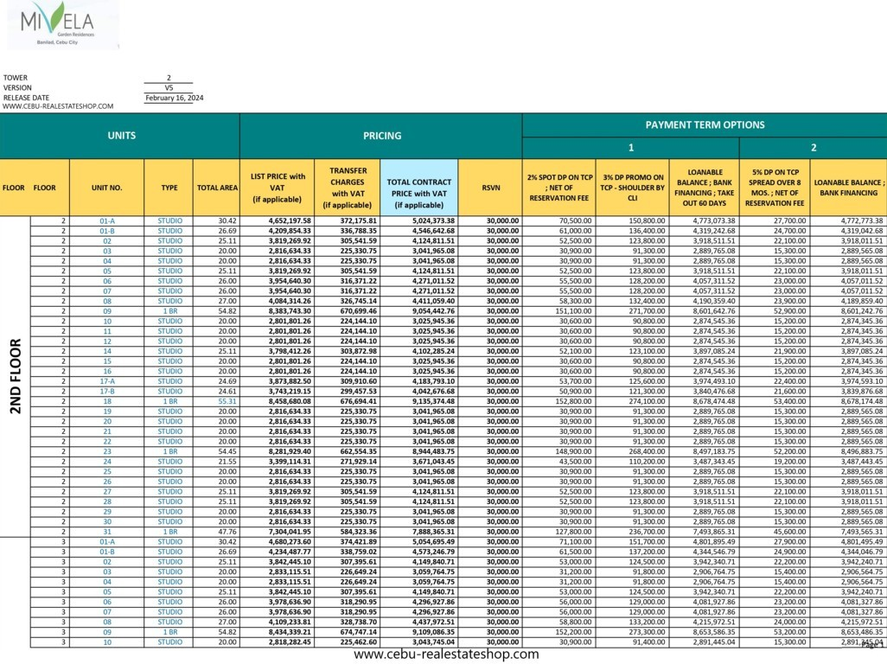Click the UNITS header band
Screen dimensions: 887x664
point(120,136)
